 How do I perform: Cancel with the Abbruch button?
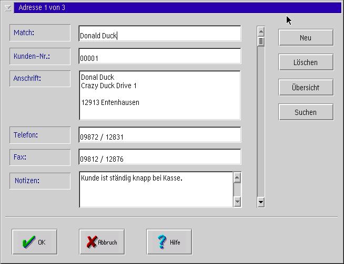pos(102,242)
